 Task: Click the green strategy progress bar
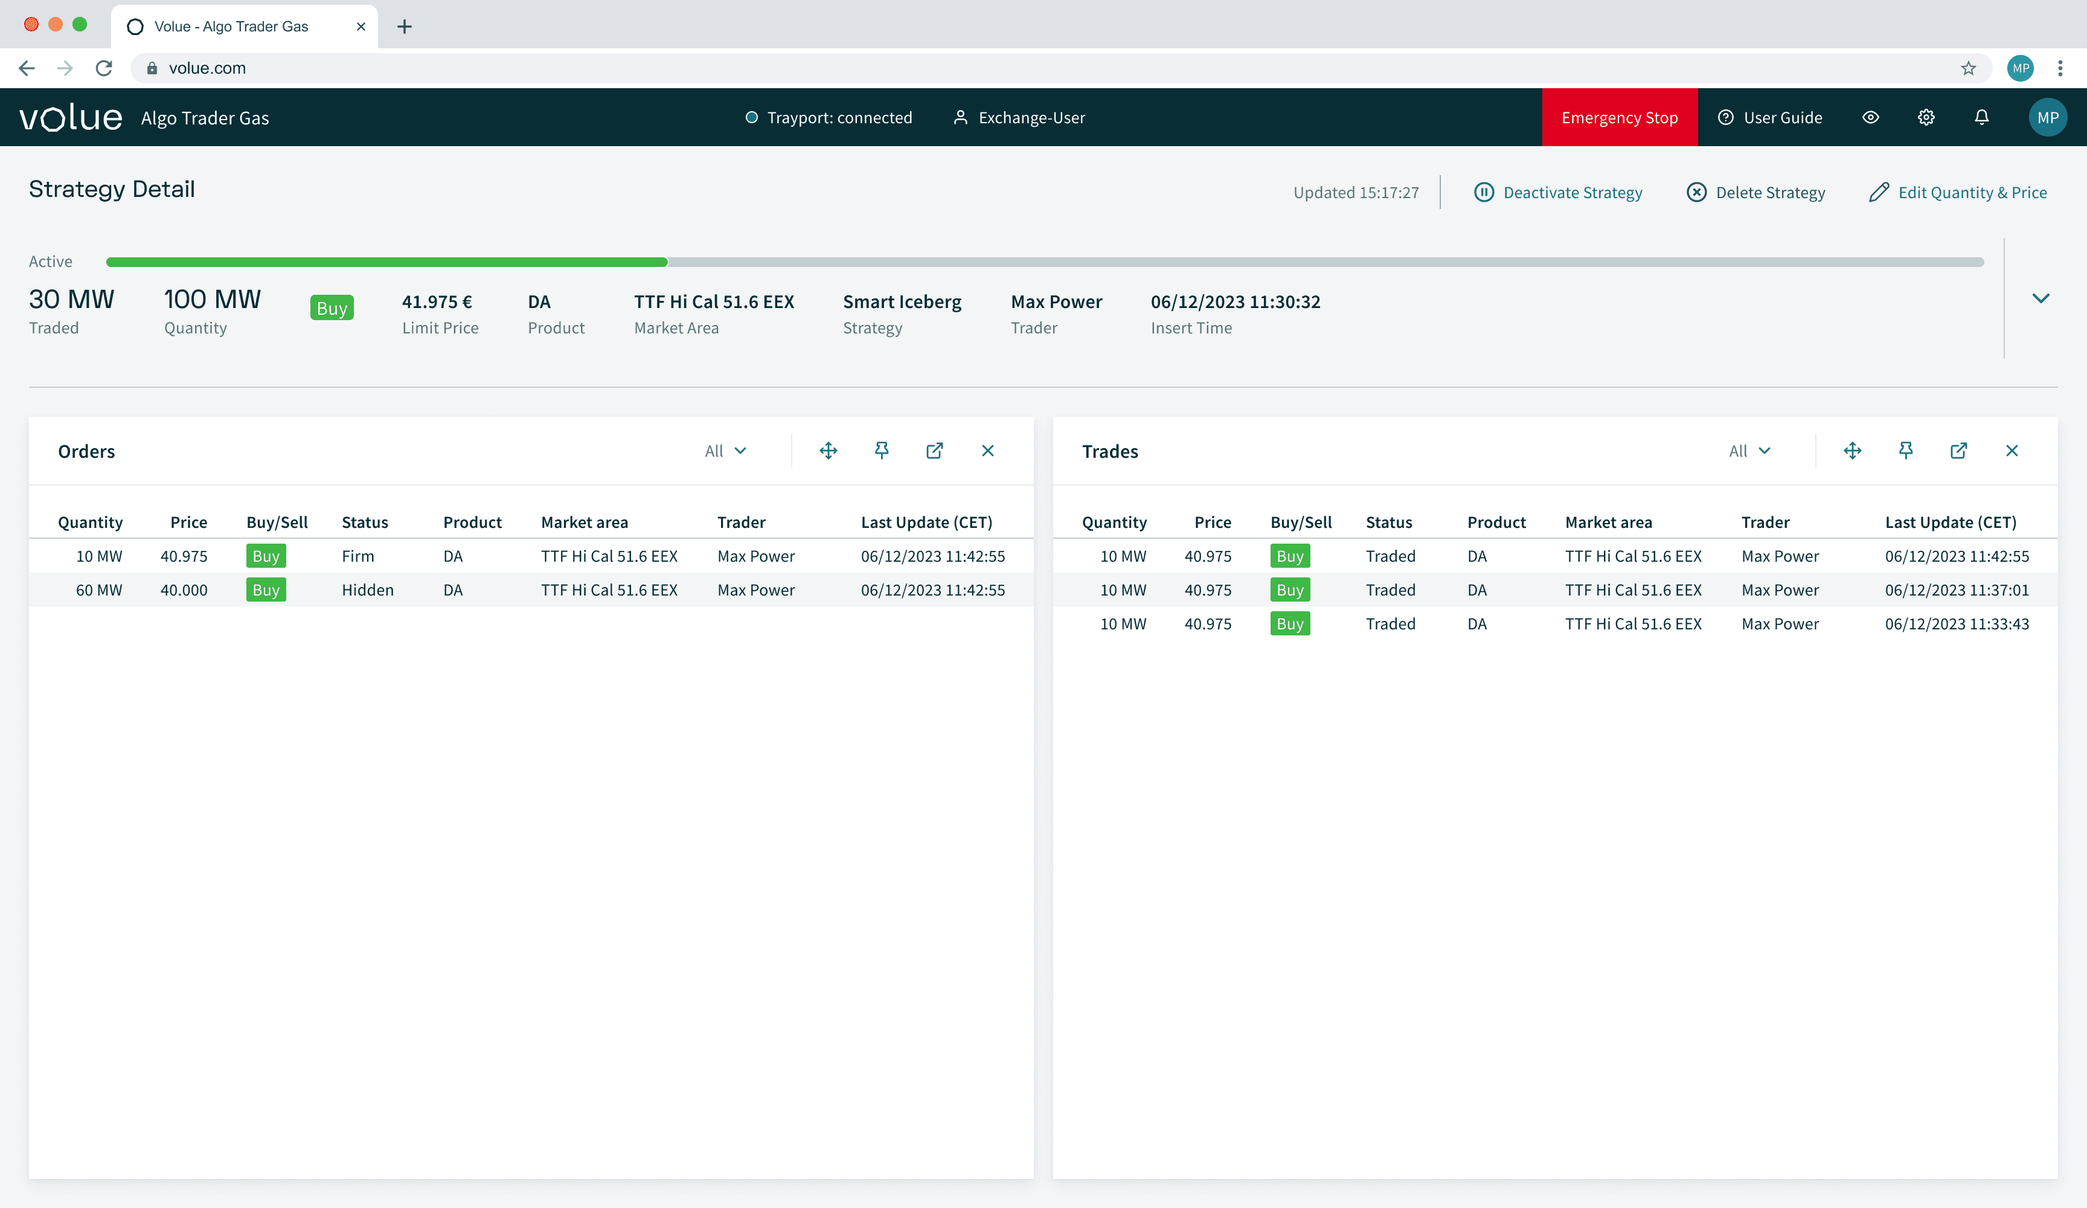(386, 262)
